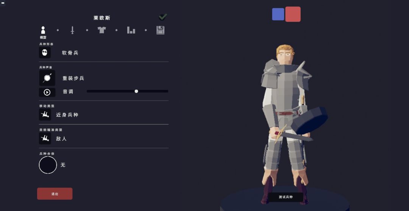Click the 近身兵种 movement type icon
Image resolution: width=409 pixels, height=211 pixels.
(x=45, y=115)
